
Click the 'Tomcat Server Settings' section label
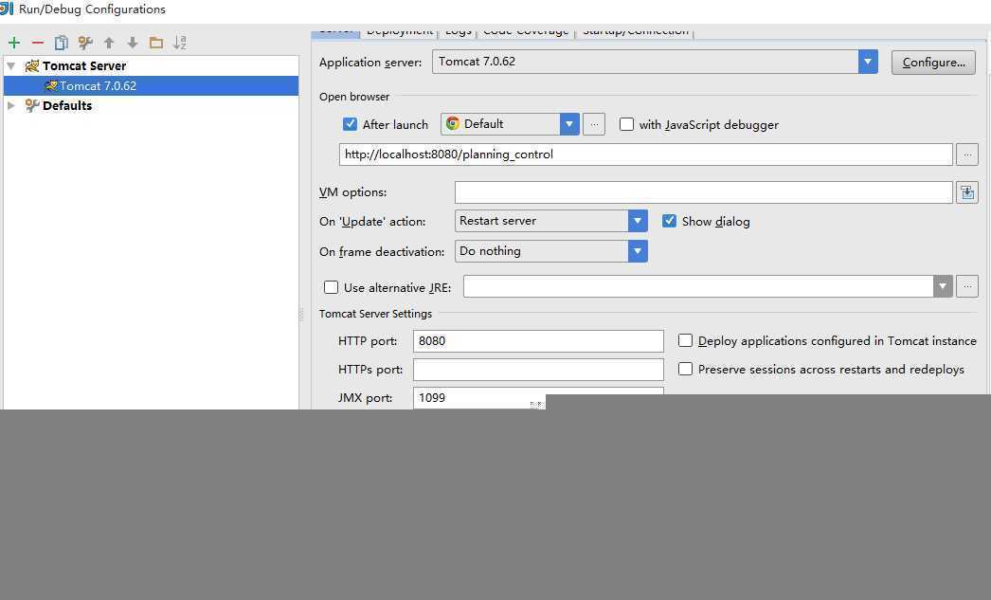[x=375, y=314]
